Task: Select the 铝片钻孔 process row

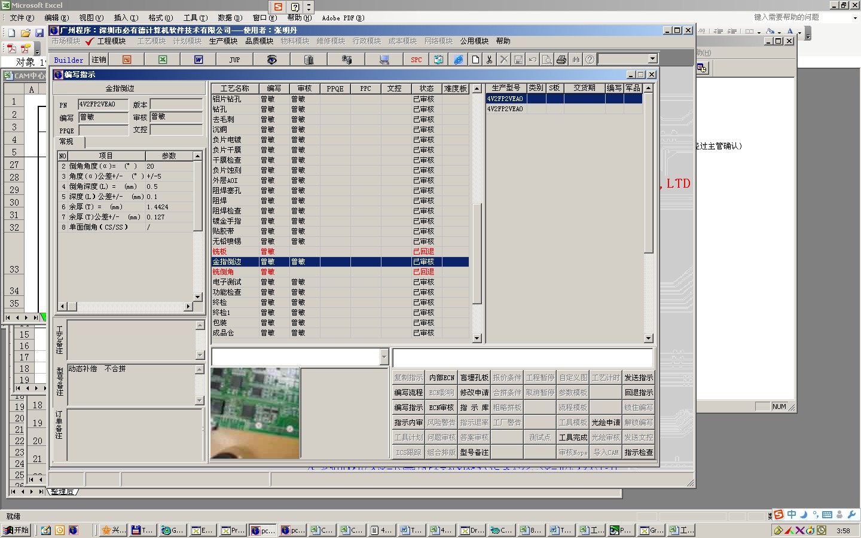Action: tap(340, 99)
